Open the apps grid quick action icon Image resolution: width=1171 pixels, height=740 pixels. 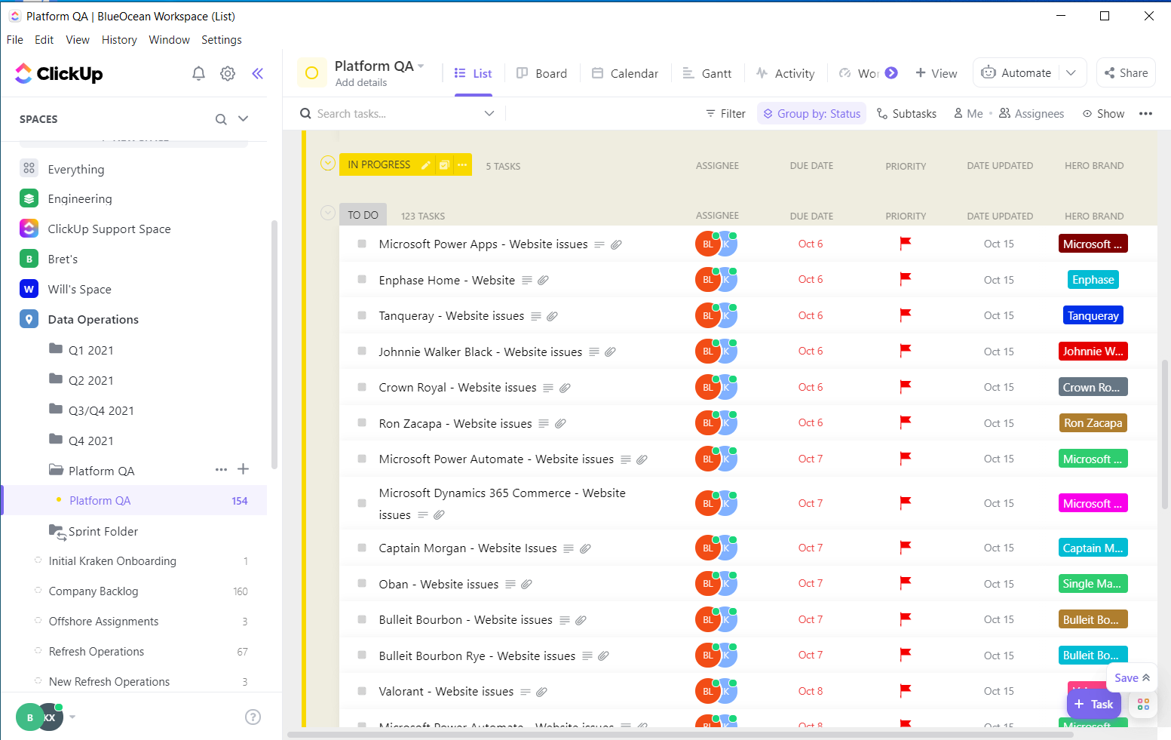pyautogui.click(x=1143, y=704)
